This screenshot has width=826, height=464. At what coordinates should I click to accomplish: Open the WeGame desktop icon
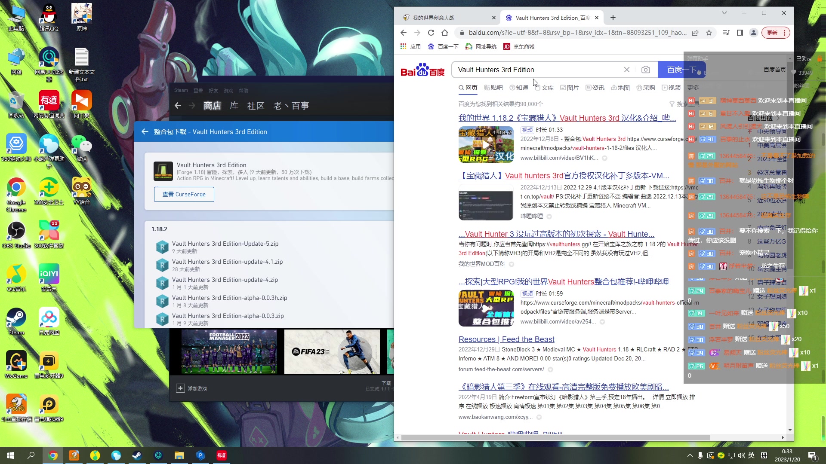[16, 364]
